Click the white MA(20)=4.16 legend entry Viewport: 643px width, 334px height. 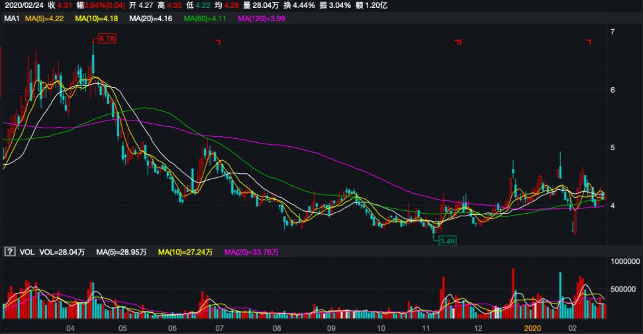tap(151, 19)
